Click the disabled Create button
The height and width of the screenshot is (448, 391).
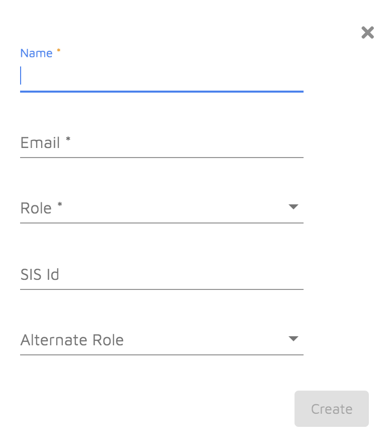[331, 409]
